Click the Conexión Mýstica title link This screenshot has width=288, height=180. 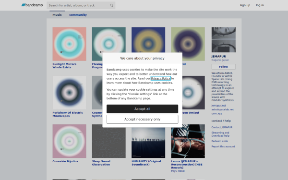tap(65, 161)
